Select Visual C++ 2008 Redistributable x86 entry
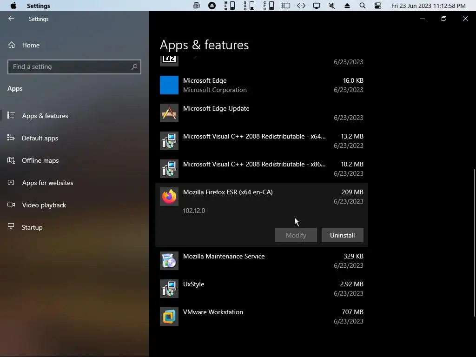The image size is (476, 357). coord(261,169)
